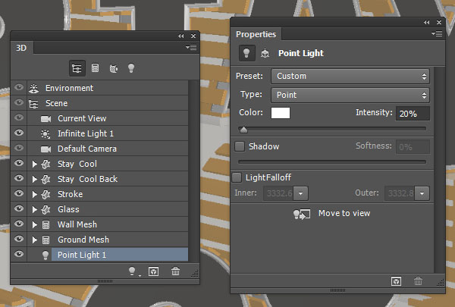This screenshot has width=455, height=307.
Task: Select the Ground Mesh item
Action: click(x=83, y=240)
